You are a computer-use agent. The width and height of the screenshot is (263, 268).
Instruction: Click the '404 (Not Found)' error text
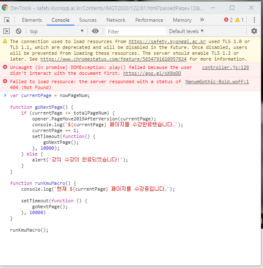31,87
